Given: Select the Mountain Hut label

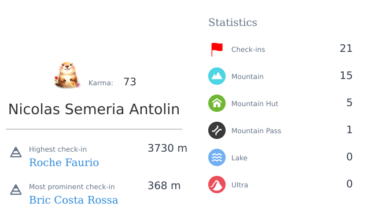Looking at the screenshot, I should 255,104.
